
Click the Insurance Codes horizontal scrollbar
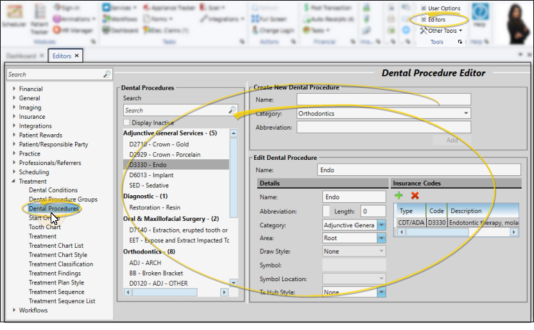(x=449, y=232)
